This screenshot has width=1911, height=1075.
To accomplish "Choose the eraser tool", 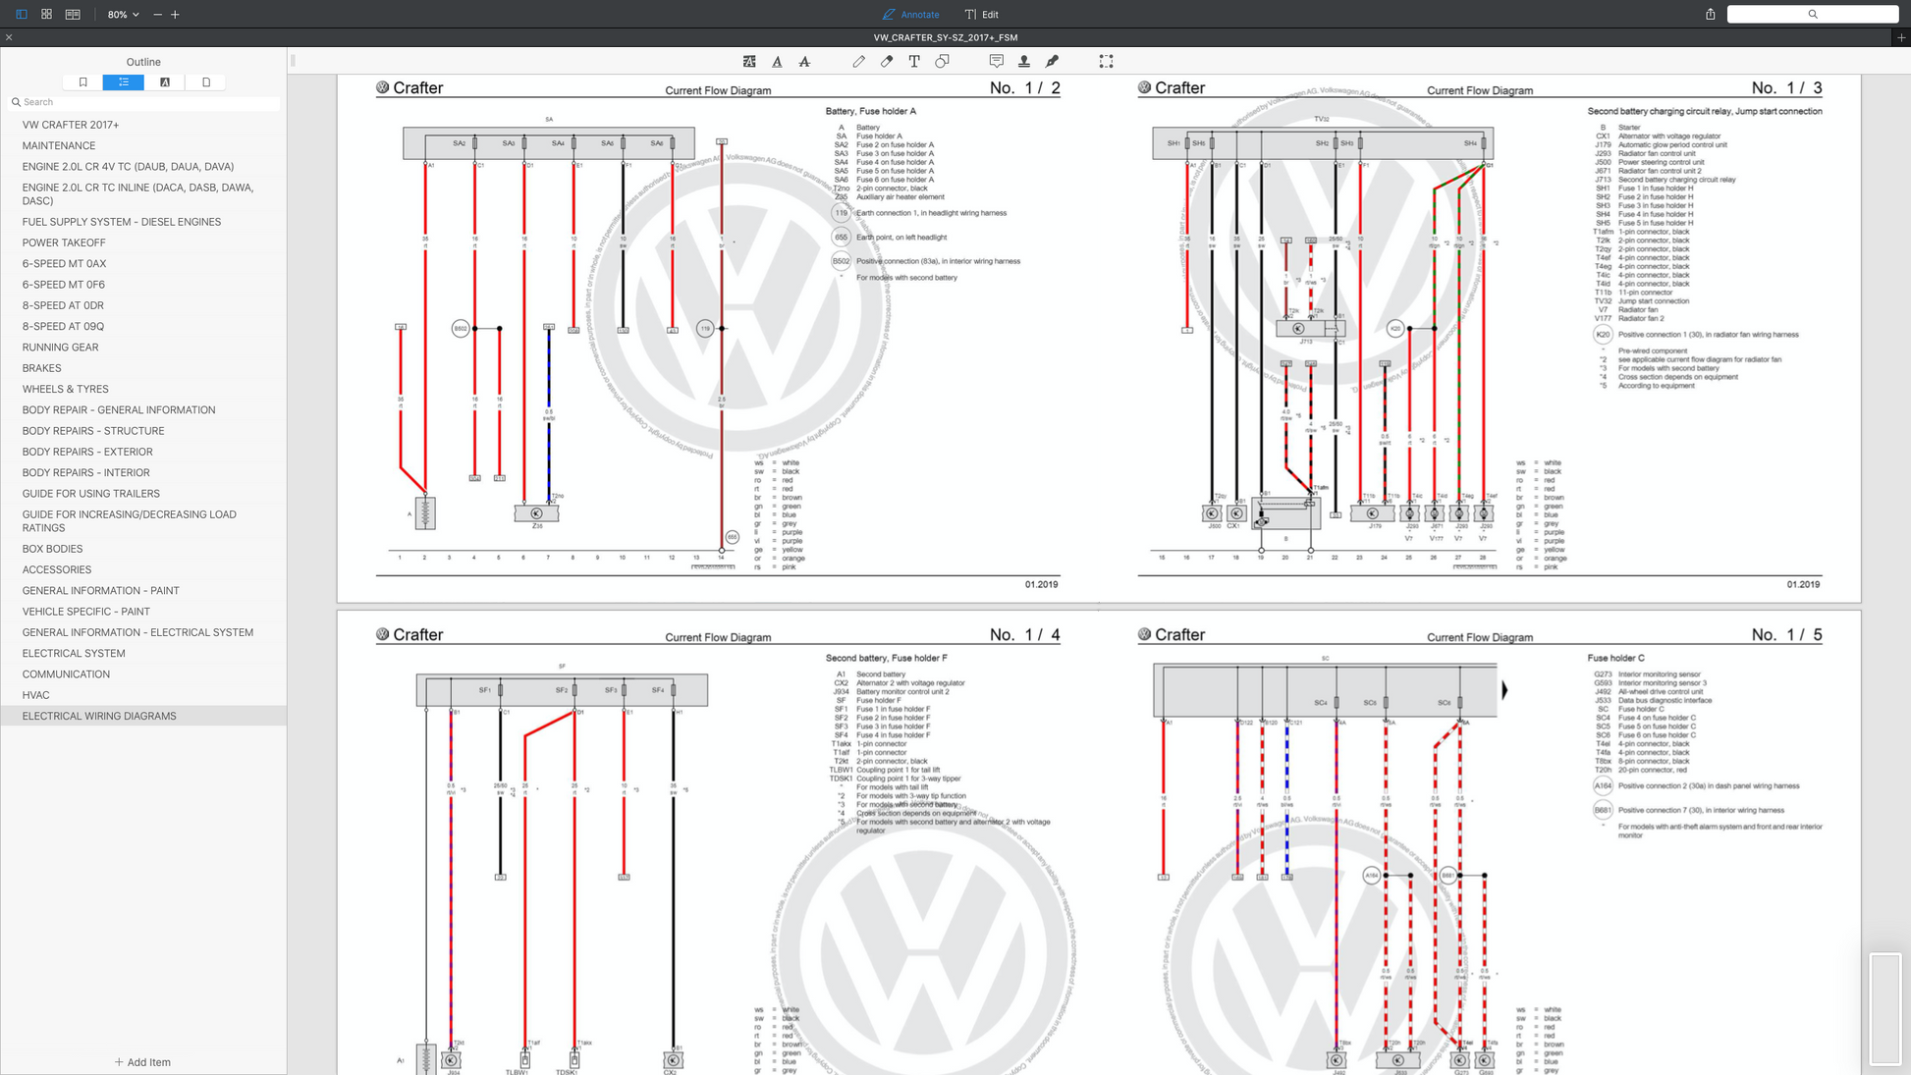I will [x=887, y=61].
